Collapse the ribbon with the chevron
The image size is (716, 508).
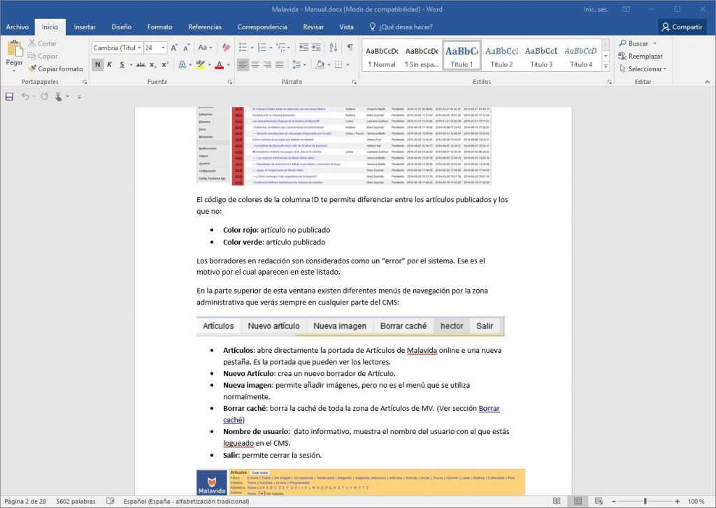pos(708,82)
